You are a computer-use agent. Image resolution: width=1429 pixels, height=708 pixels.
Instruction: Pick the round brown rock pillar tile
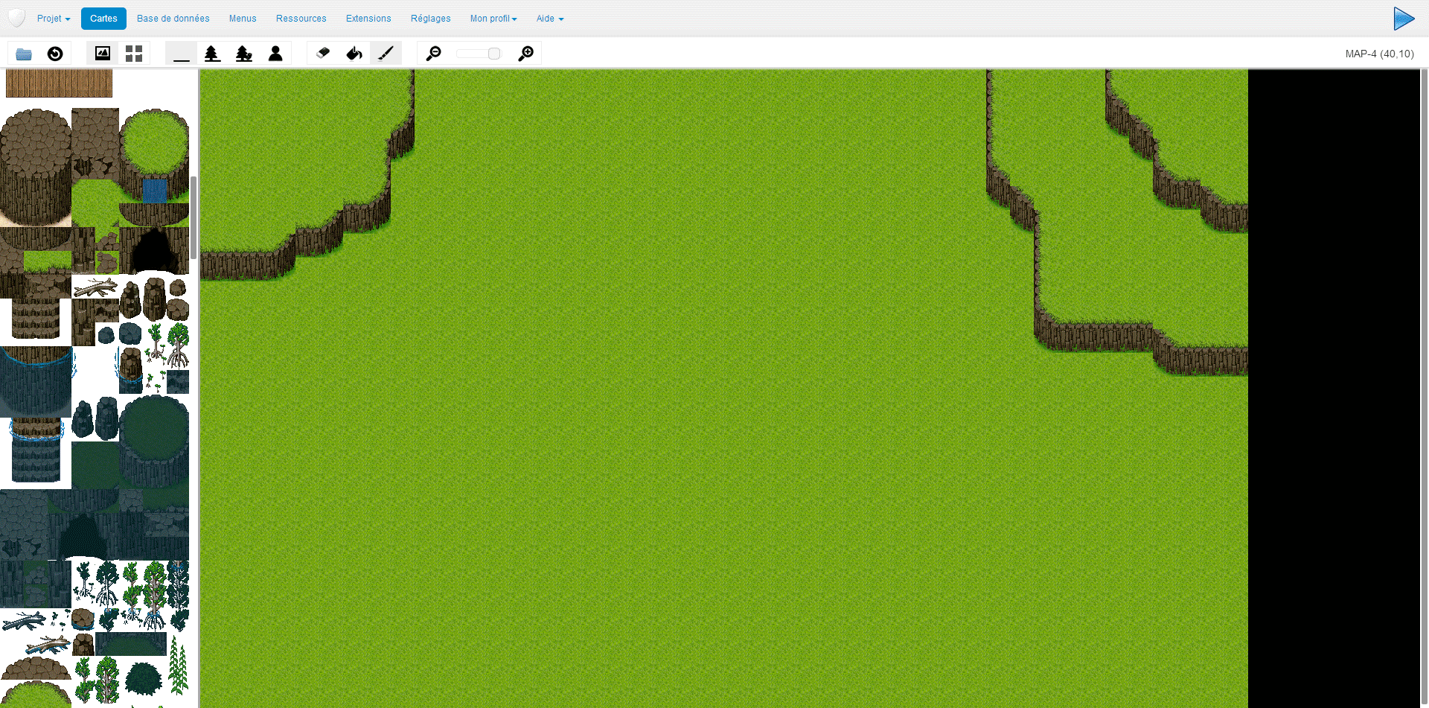click(x=35, y=167)
